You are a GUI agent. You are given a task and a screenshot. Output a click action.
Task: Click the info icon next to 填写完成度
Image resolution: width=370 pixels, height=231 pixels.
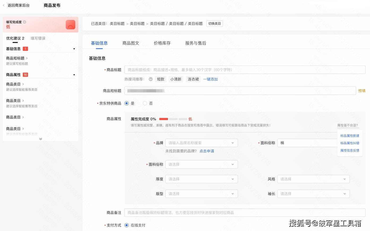pyautogui.click(x=24, y=22)
